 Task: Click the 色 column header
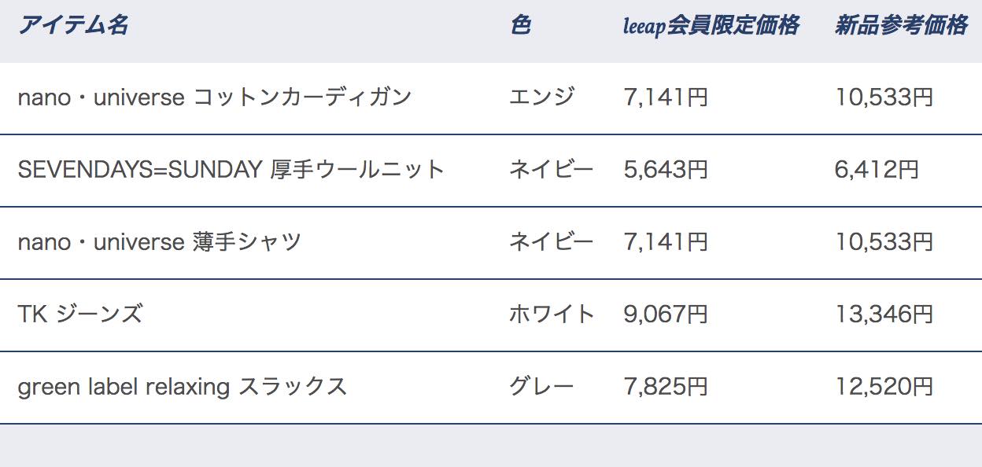[520, 25]
